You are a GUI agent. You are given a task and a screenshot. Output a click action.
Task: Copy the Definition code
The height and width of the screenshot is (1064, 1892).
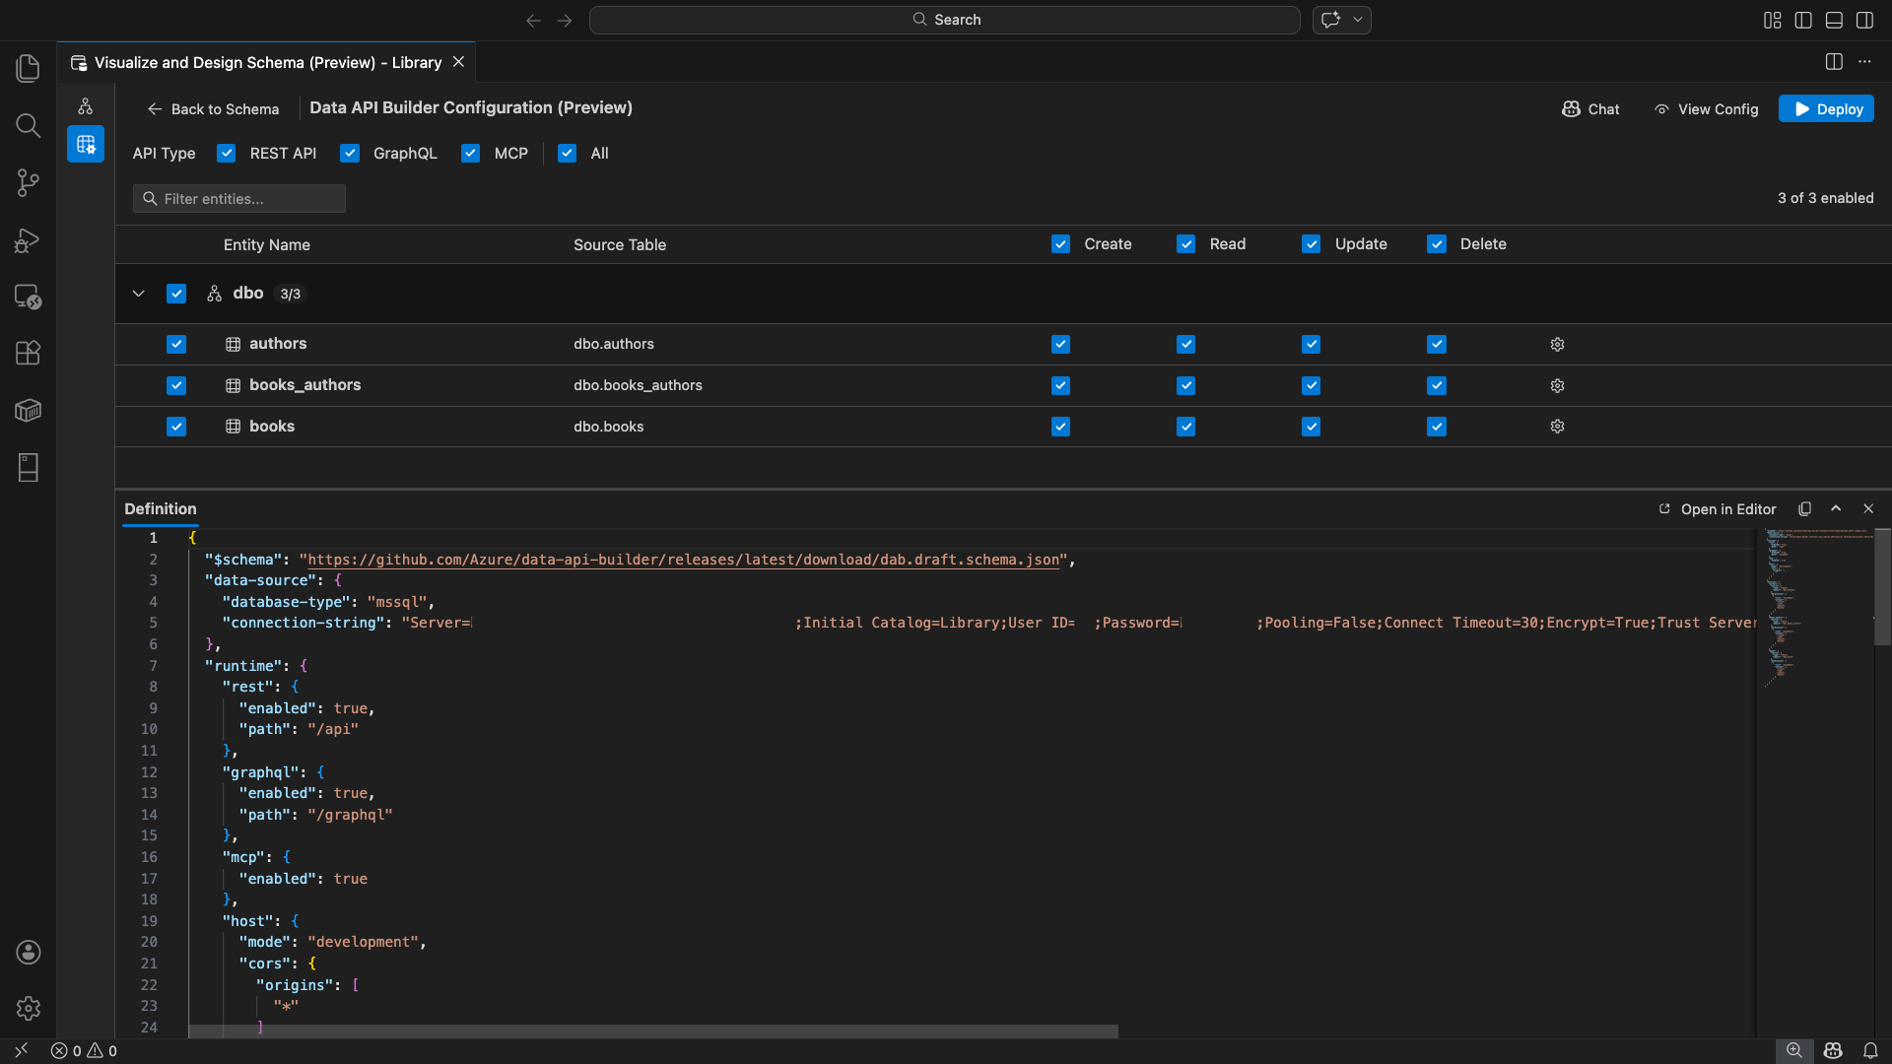point(1804,508)
